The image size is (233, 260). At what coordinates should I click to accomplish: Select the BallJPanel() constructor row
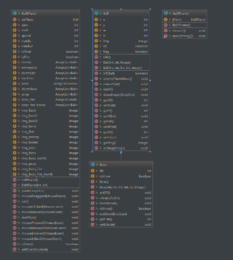pyautogui.click(x=45, y=180)
